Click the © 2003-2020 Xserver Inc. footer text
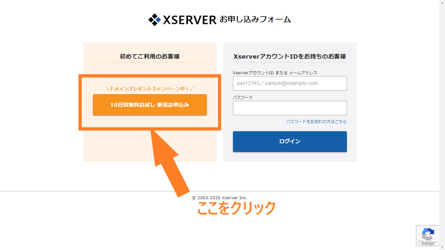 tap(220, 198)
